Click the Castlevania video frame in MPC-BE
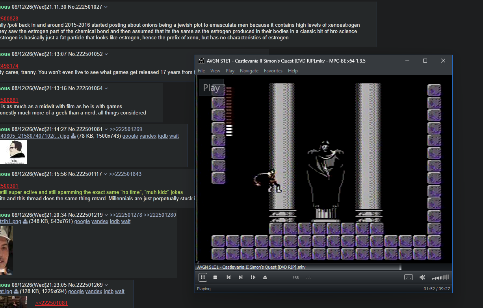Screen dimensions: 483x308 tap(323, 169)
